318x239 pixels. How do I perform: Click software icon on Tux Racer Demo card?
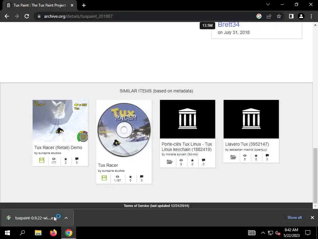(x=42, y=160)
